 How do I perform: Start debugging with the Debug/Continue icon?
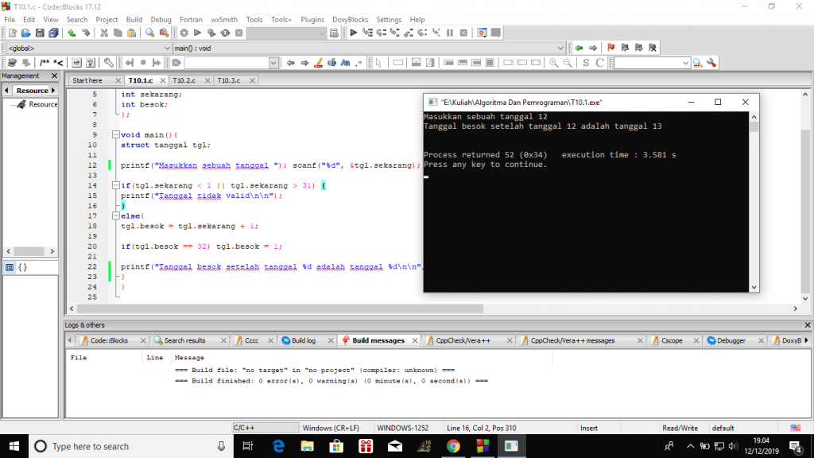coord(354,33)
